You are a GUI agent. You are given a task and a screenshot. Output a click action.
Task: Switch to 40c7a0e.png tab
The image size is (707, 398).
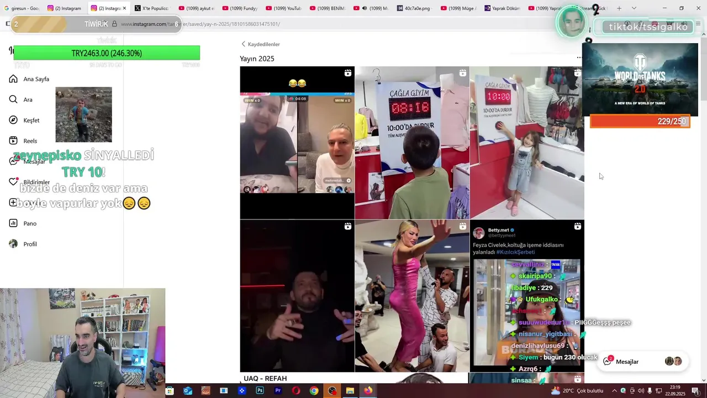click(x=415, y=8)
